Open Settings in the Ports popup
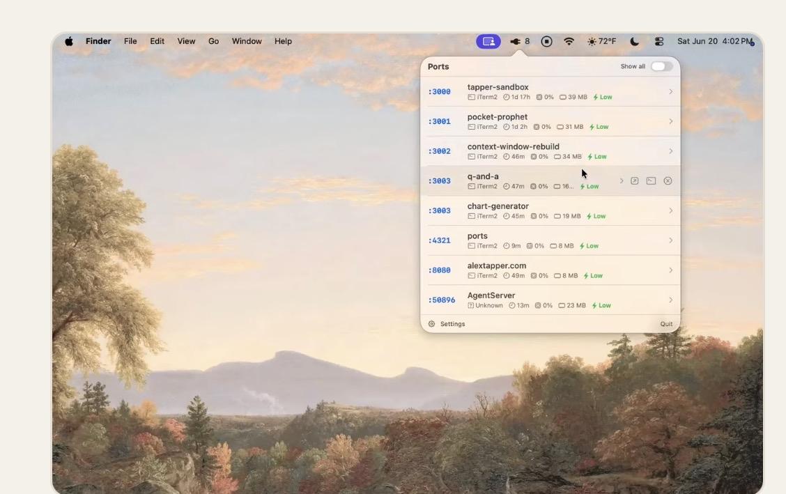This screenshot has height=494, width=786. [453, 324]
